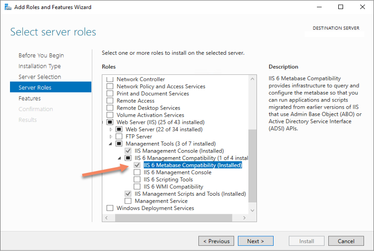The width and height of the screenshot is (374, 251).
Task: Click the roles list scroll-up arrow
Action: pos(252,79)
